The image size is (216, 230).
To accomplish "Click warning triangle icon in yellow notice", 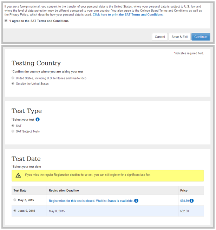I will [x=18, y=175].
